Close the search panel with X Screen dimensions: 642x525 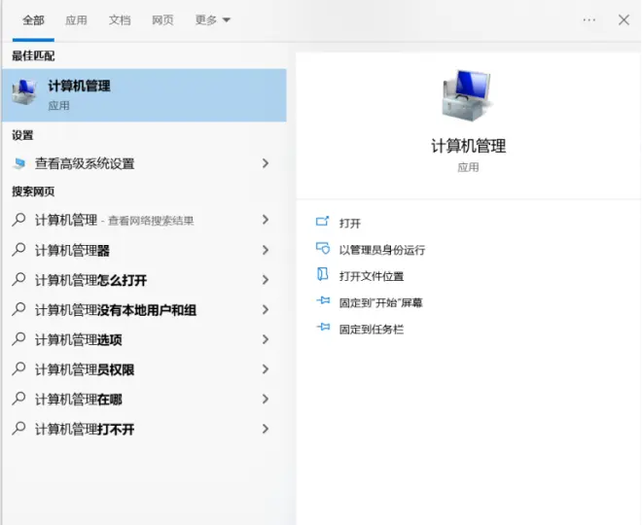624,19
